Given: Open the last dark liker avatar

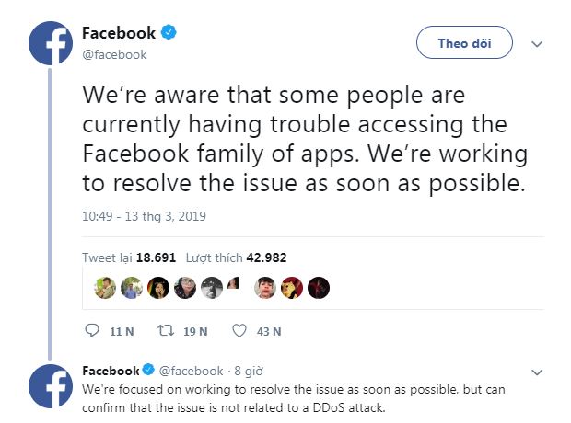Looking at the screenshot, I should 319,287.
